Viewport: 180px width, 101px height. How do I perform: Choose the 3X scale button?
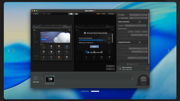(138, 32)
